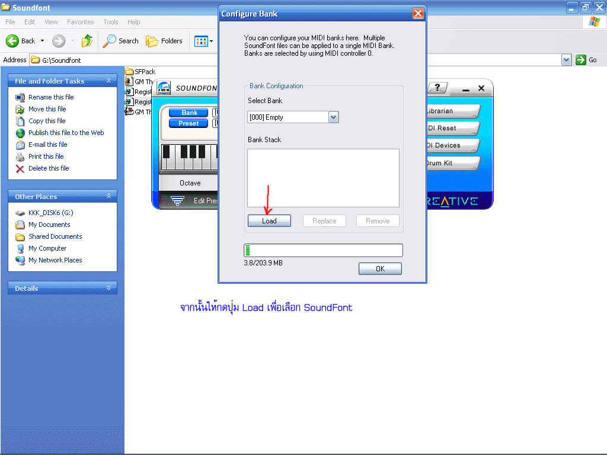
Task: Open the Select Bank dropdown
Action: (x=333, y=117)
